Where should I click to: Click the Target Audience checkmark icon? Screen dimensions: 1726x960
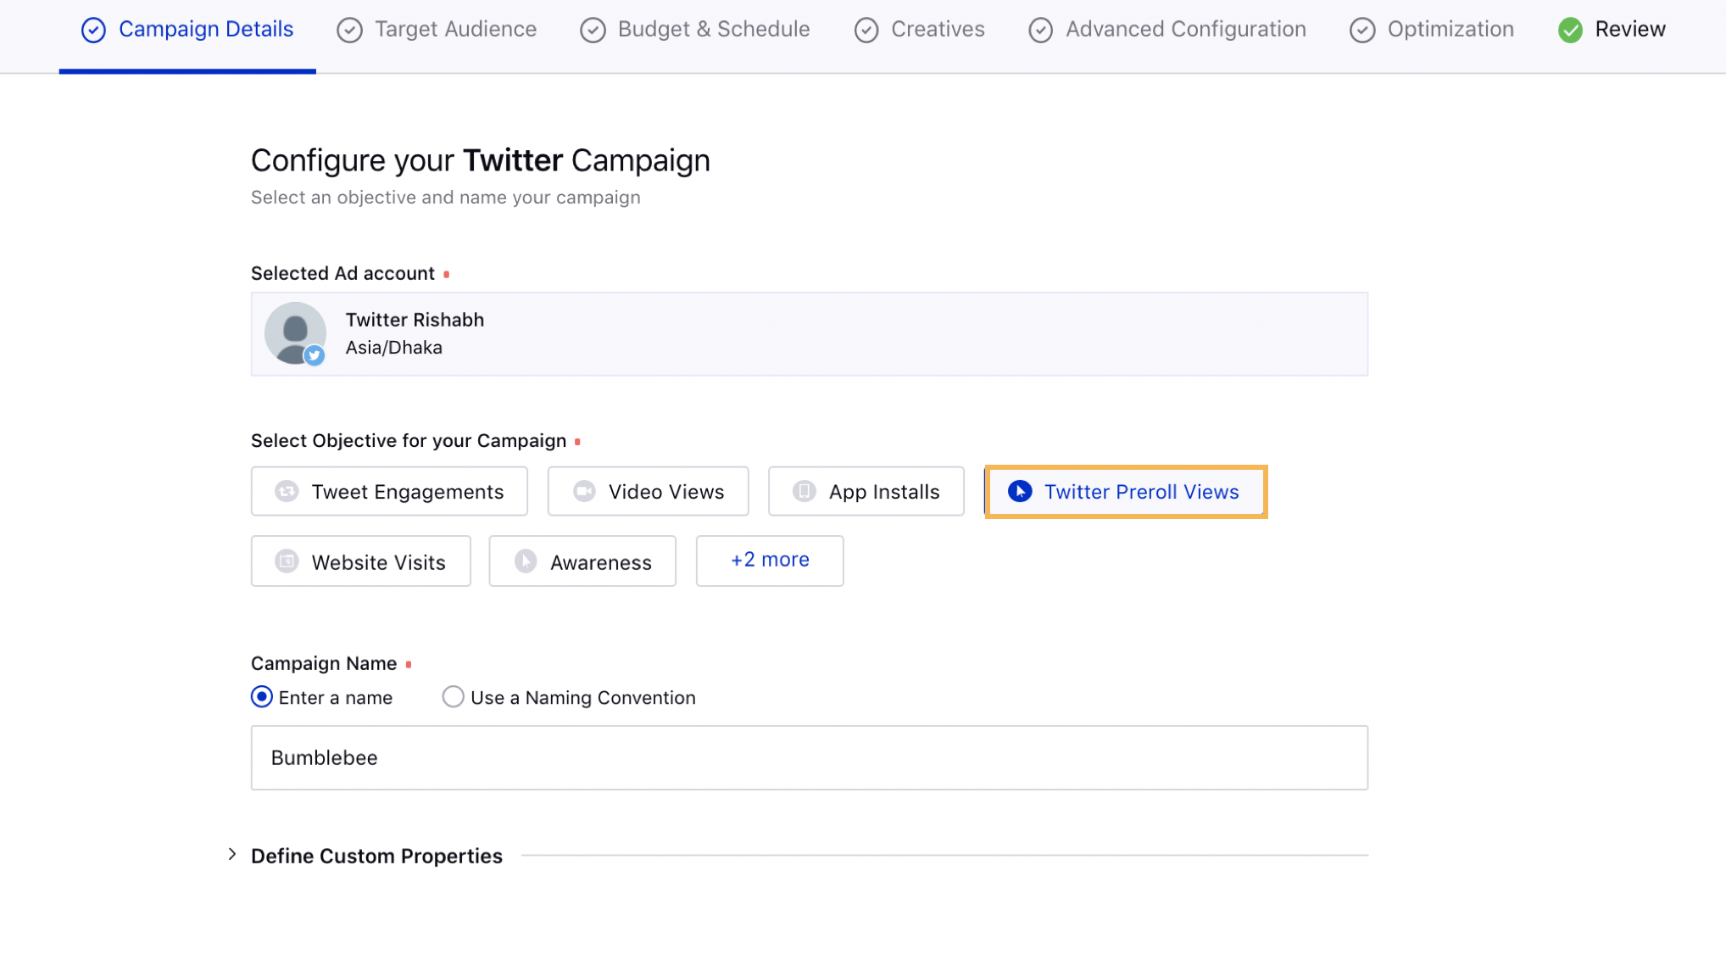(349, 31)
